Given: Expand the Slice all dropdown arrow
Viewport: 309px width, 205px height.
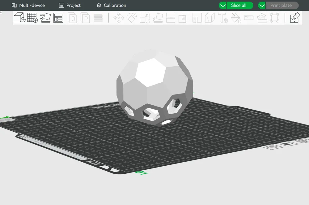Looking at the screenshot, I should tap(222, 5).
